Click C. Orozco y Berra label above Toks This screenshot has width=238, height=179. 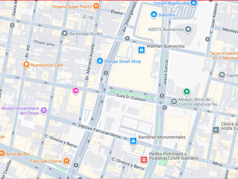pyautogui.click(x=61, y=141)
